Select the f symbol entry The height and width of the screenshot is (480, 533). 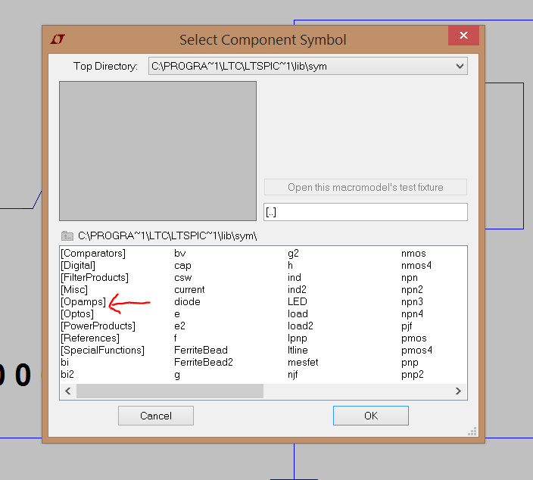(176, 338)
